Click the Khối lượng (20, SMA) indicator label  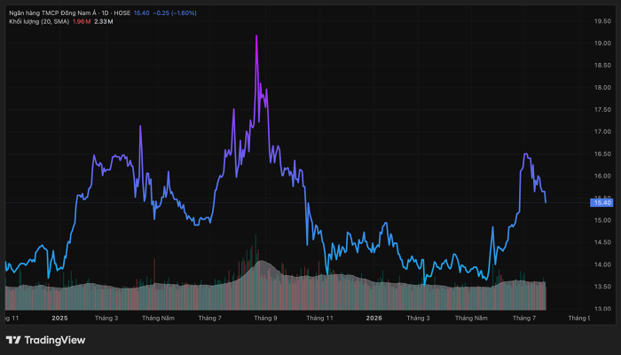click(x=39, y=21)
